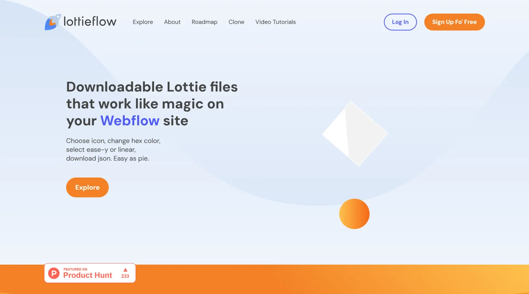Click the white diamond animation graphic
The image size is (529, 294).
(x=355, y=134)
